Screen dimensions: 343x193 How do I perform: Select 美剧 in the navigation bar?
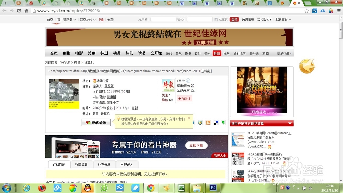click(92, 53)
